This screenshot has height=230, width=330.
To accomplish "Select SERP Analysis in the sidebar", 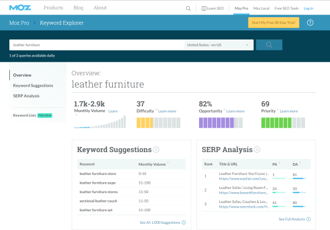I will click(27, 96).
